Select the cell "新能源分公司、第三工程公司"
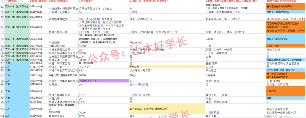 pyautogui.click(x=235, y=17)
